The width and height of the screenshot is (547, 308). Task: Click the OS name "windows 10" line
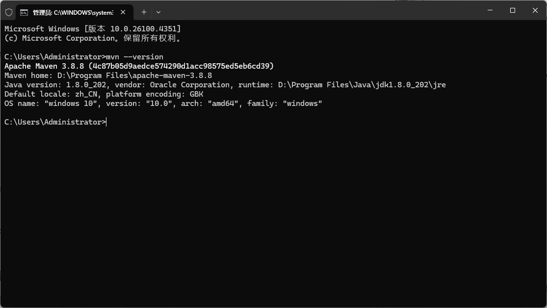(163, 103)
